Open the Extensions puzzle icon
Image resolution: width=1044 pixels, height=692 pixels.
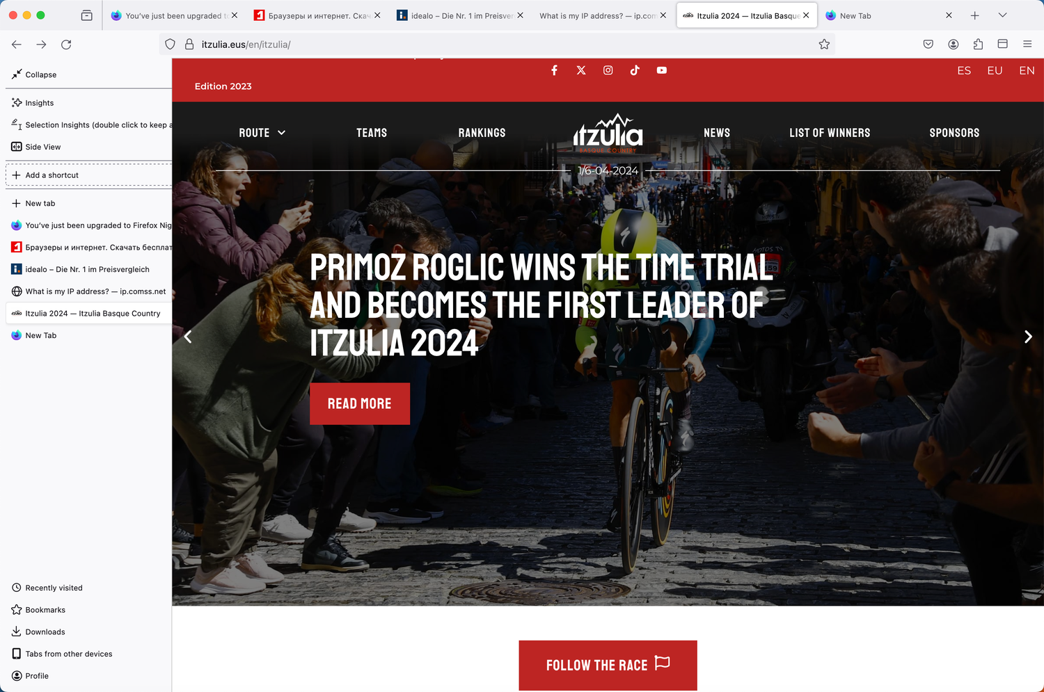(x=978, y=45)
